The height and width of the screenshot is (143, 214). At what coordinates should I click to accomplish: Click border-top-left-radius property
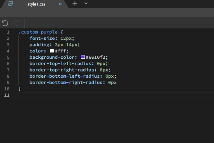[60, 63]
